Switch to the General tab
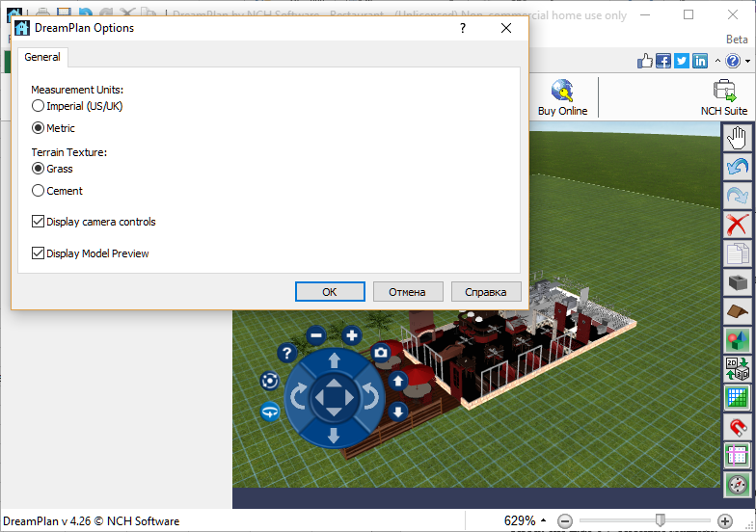Image resolution: width=756 pixels, height=532 pixels. [42, 57]
